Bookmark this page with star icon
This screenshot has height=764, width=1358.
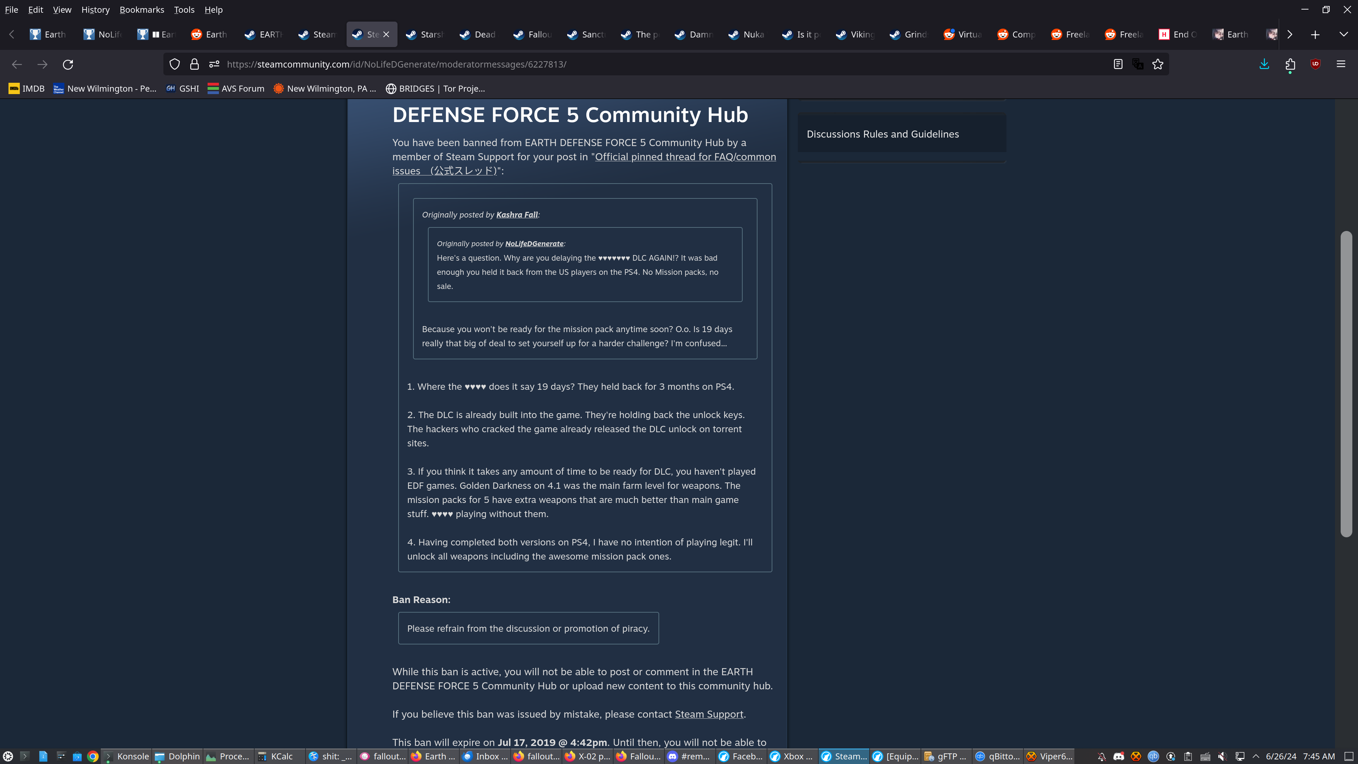click(1158, 64)
